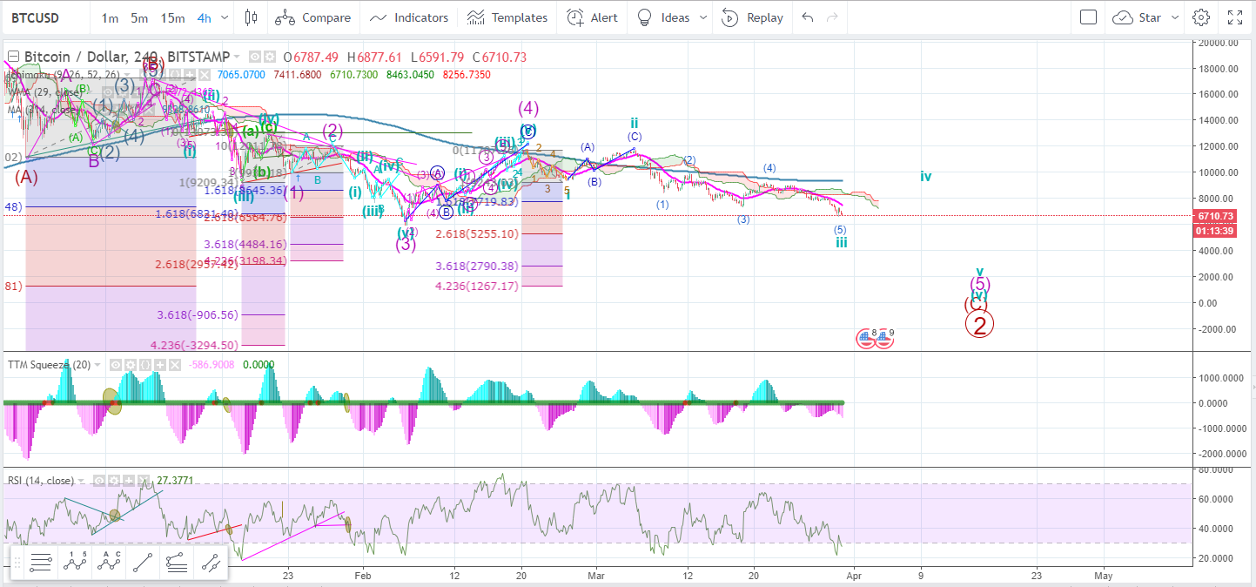Switch to the 5m timeframe
Image resolution: width=1256 pixels, height=587 pixels.
(139, 17)
